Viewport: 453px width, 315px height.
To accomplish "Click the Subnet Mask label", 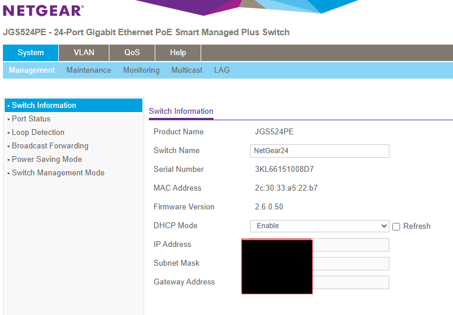I will [x=176, y=263].
